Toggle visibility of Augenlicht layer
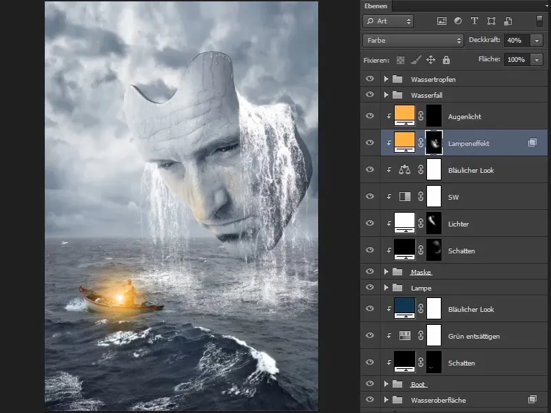Image resolution: width=551 pixels, height=413 pixels. pyautogui.click(x=370, y=116)
